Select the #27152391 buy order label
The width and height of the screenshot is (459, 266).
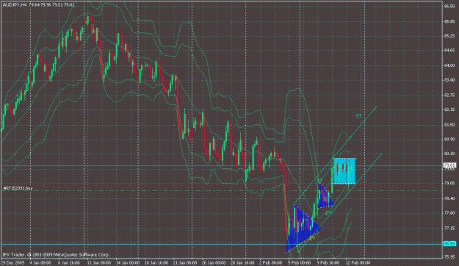pyautogui.click(x=18, y=188)
